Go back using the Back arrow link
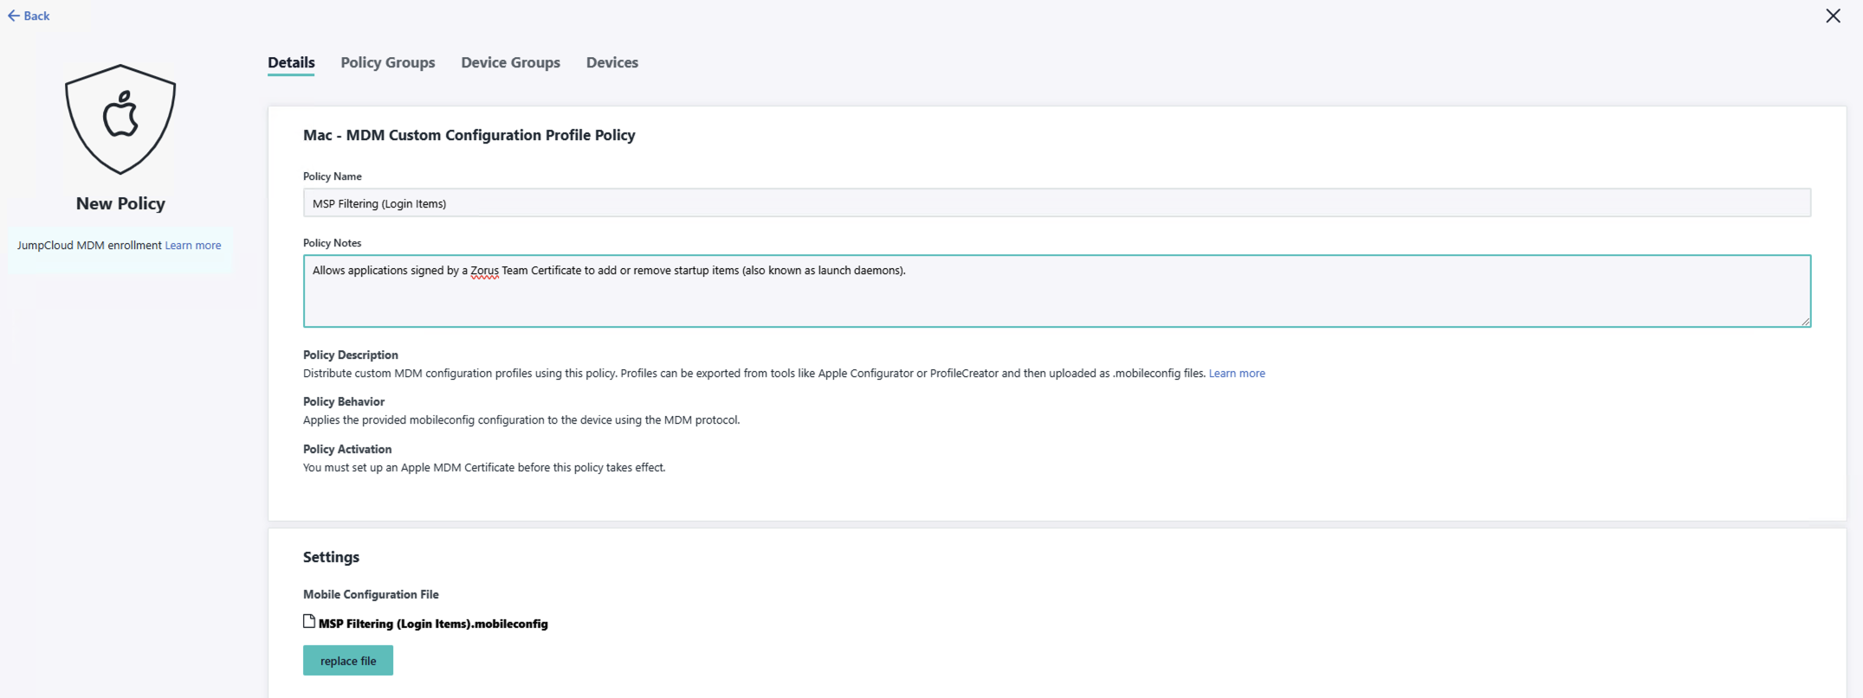This screenshot has height=698, width=1863. [29, 16]
